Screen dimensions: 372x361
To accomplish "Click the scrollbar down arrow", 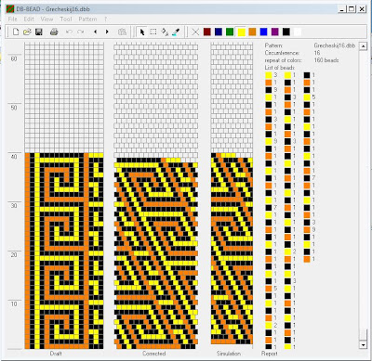I will coord(363,344).
